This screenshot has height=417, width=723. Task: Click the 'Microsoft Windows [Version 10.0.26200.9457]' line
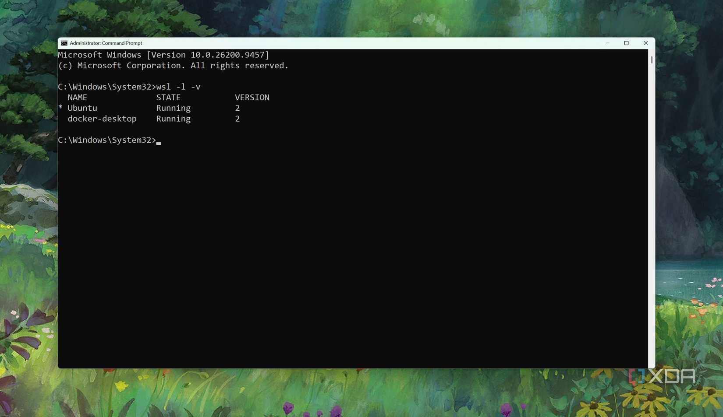click(163, 55)
